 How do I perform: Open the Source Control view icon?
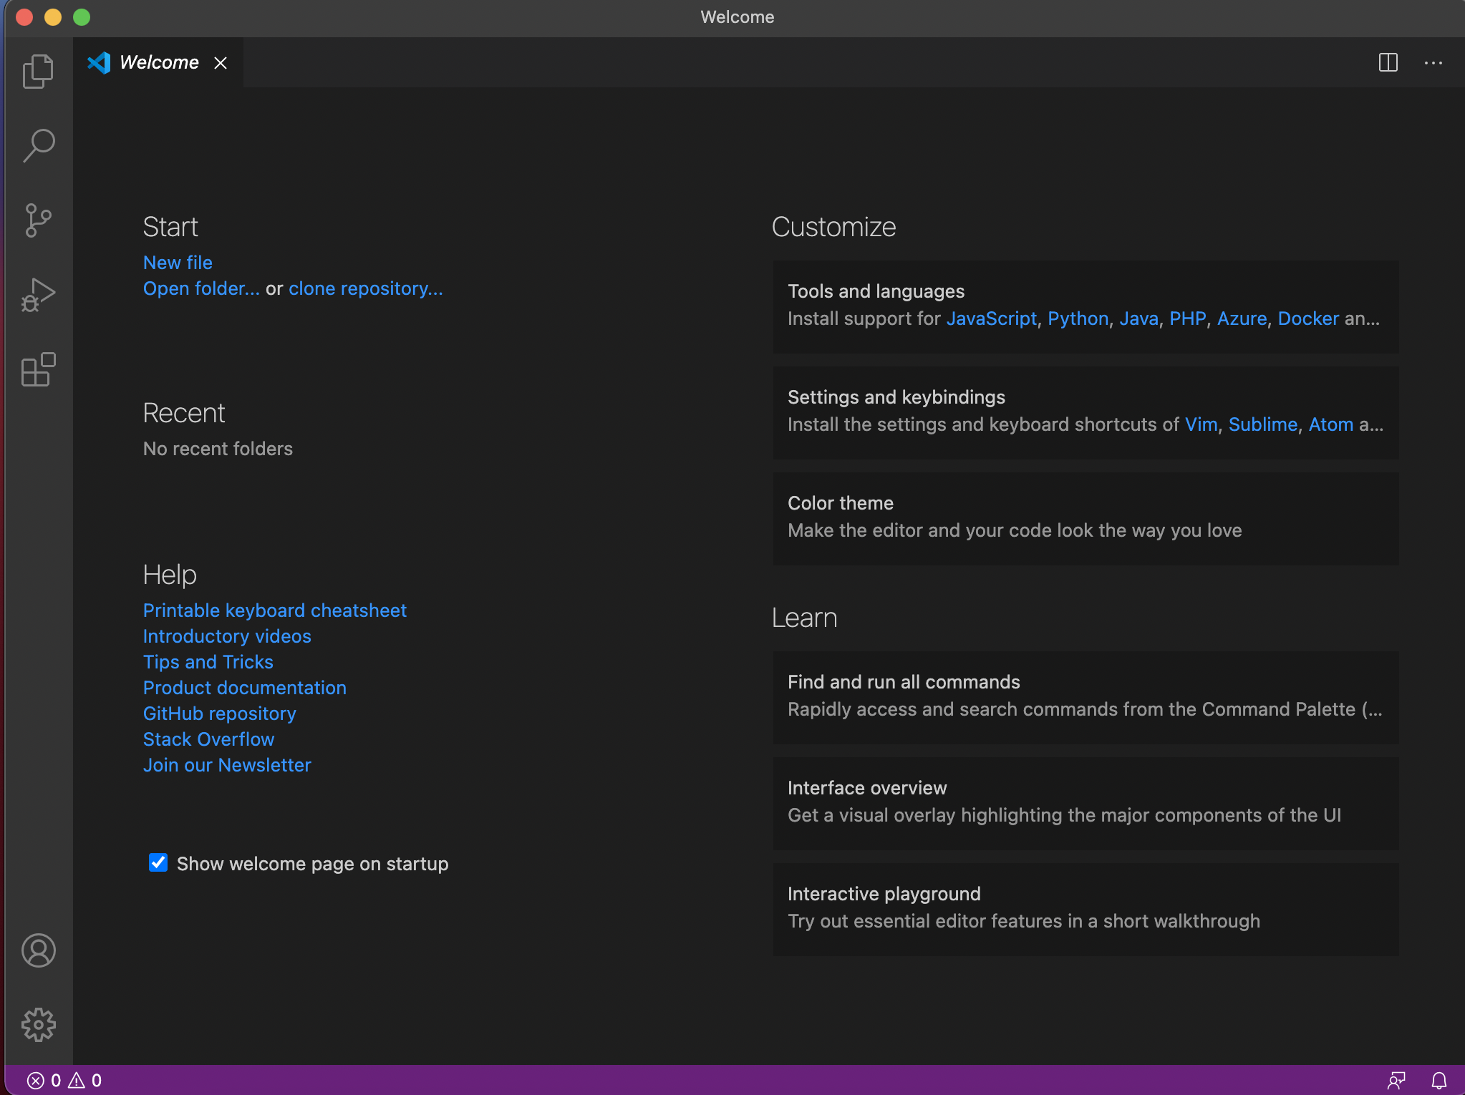click(x=38, y=220)
